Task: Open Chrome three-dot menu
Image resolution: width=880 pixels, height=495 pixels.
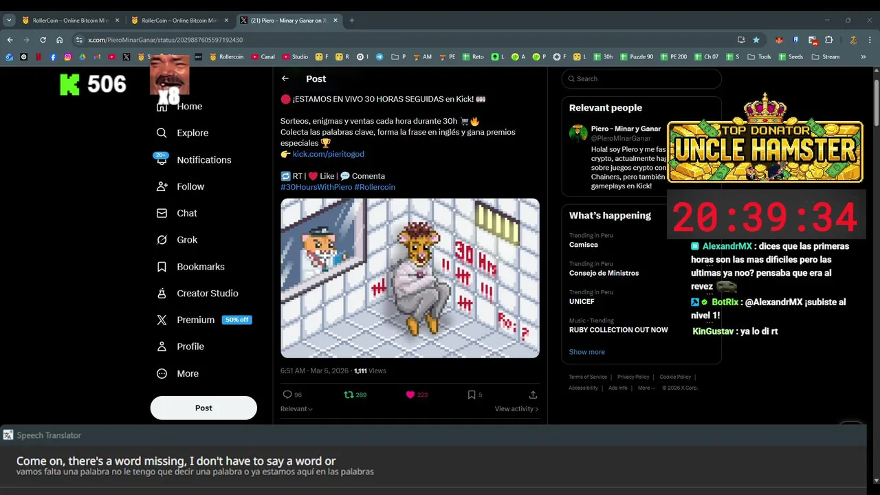Action: click(870, 40)
